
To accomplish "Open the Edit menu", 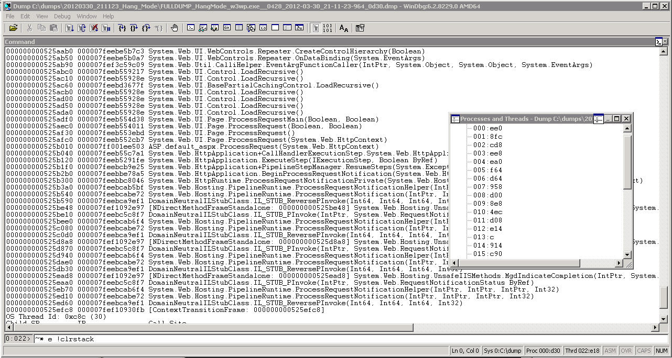I will [25, 16].
